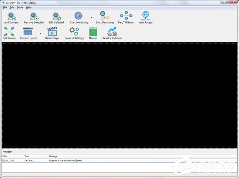Screen dimensions: 239x178
Task: Open General Settings gears icon
Action: [74, 32]
